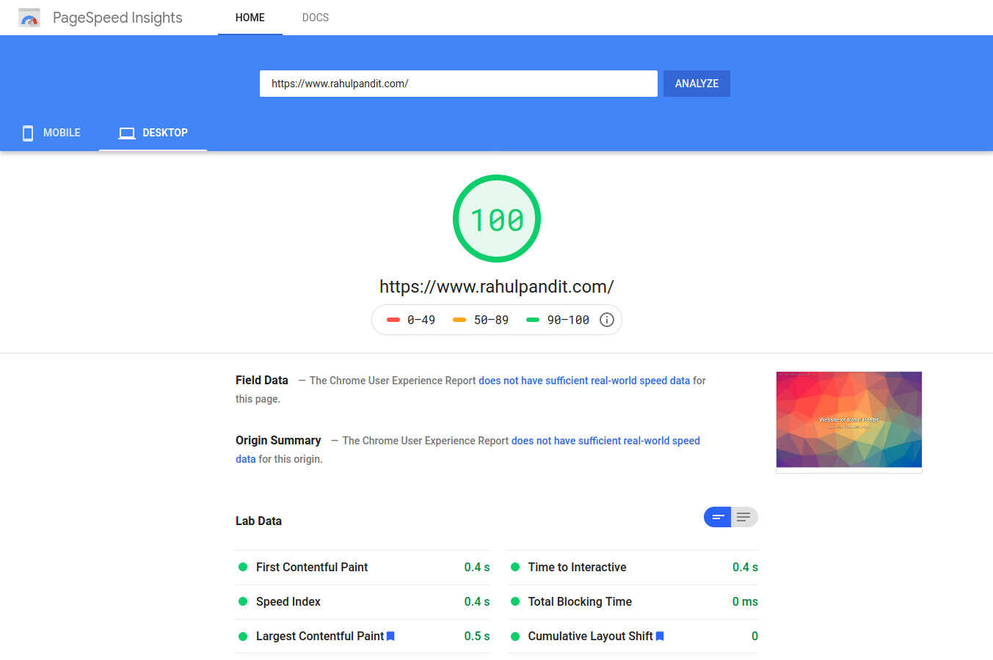Click the page preview thumbnail
993x660 pixels.
[848, 419]
